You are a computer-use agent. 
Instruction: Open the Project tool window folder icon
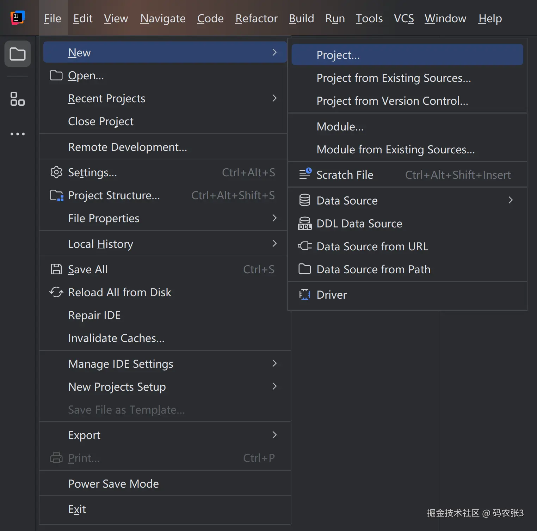pyautogui.click(x=17, y=54)
